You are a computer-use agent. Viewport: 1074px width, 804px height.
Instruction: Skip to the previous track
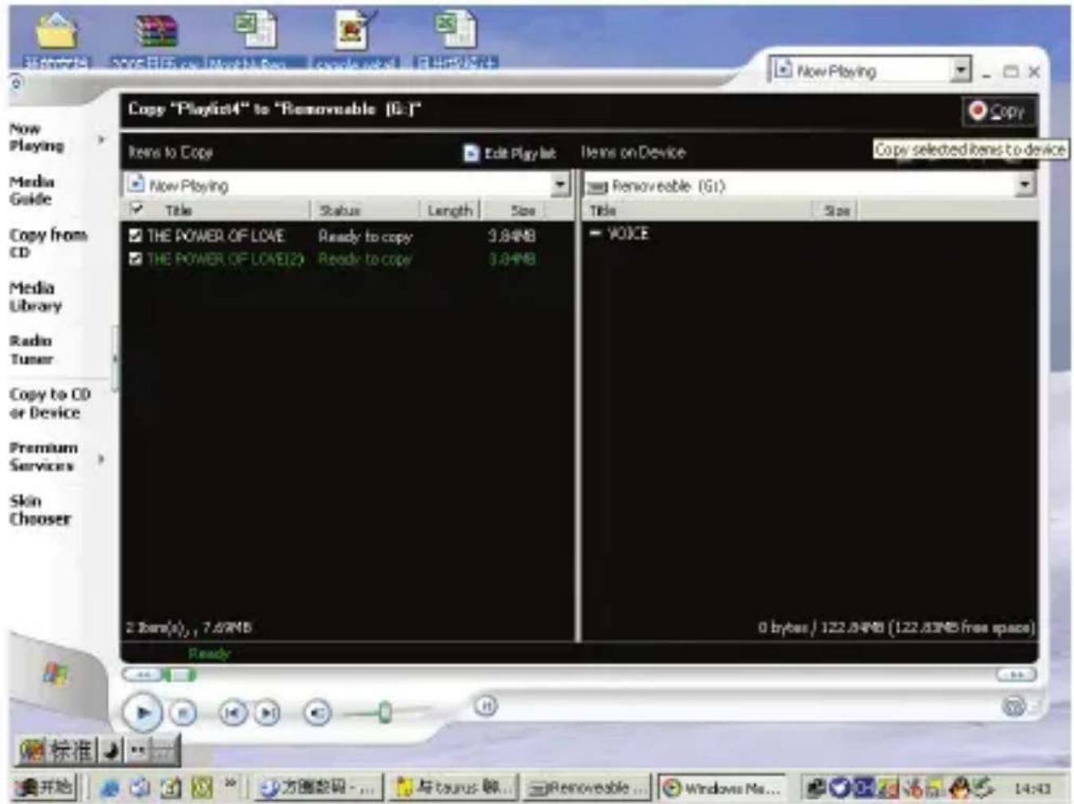[233, 712]
